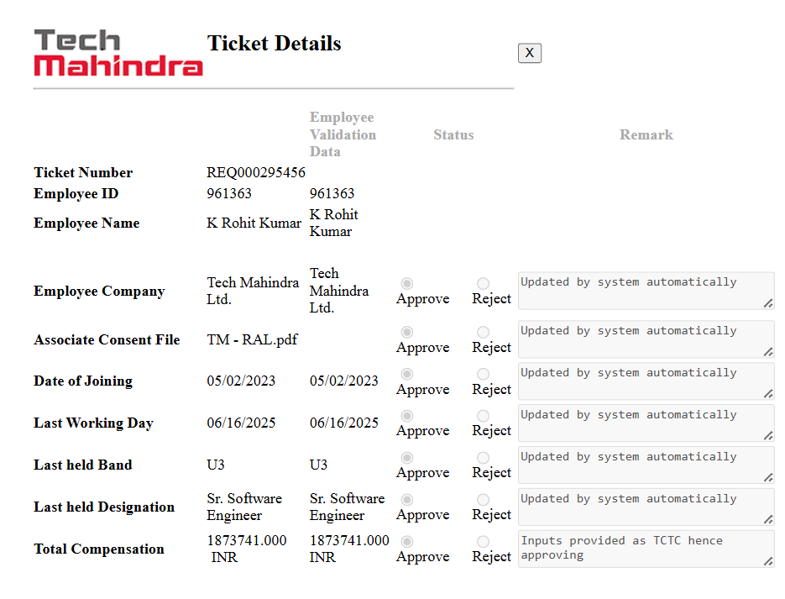785x599 pixels.
Task: Select Approve for Last held Band
Action: tap(407, 458)
